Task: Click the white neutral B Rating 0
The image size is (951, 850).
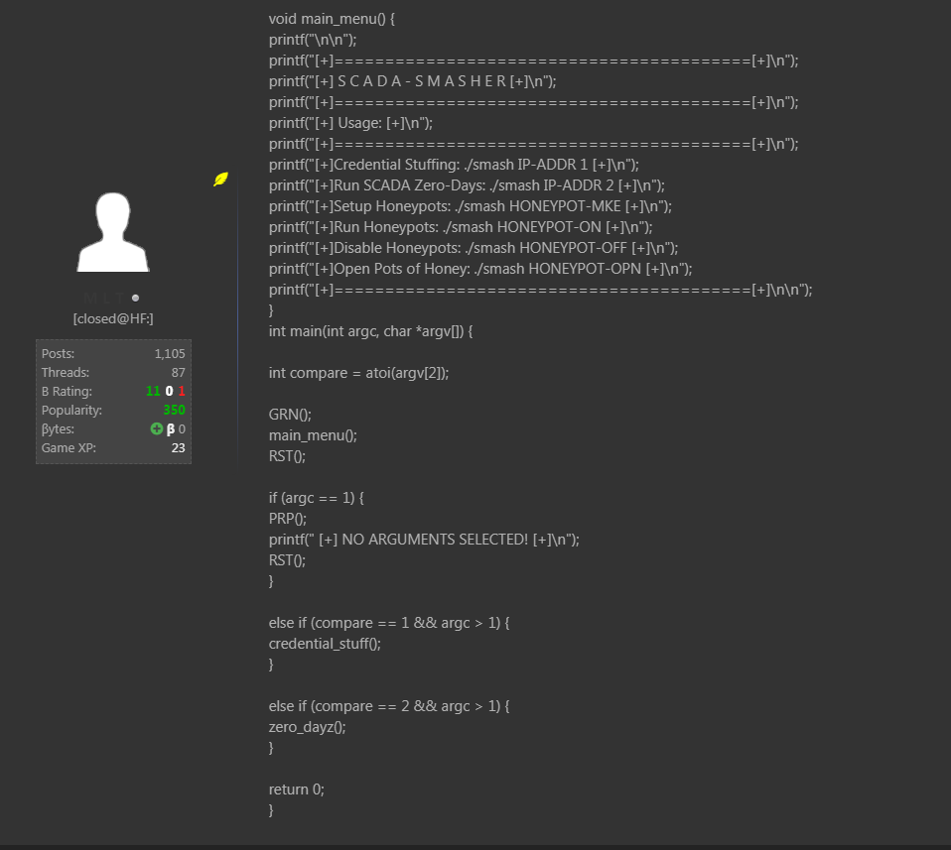Action: click(x=170, y=392)
